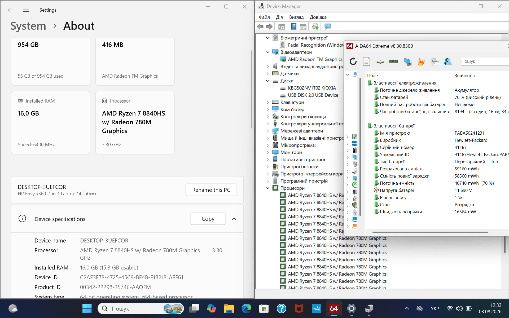
Task: Open the Дія menu in Device Manager
Action: pyautogui.click(x=279, y=17)
